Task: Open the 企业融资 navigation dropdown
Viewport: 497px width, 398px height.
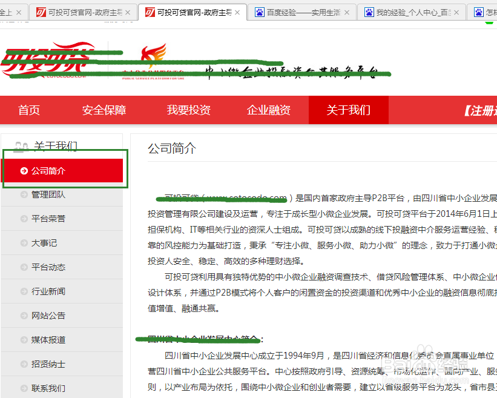Action: (269, 110)
